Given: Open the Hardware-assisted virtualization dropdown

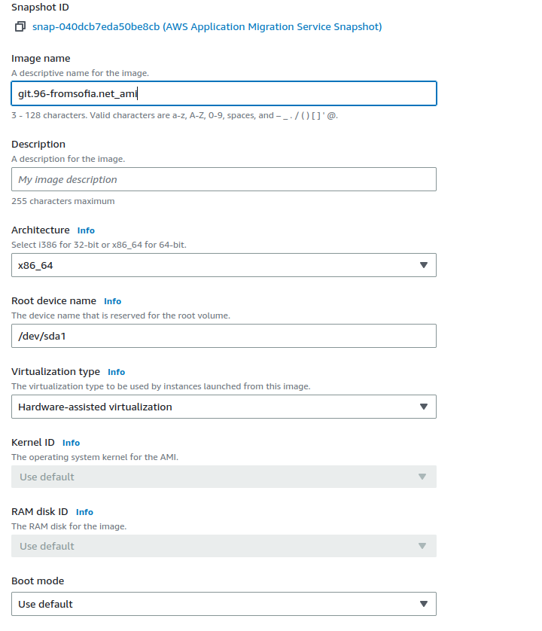Looking at the screenshot, I should [224, 407].
